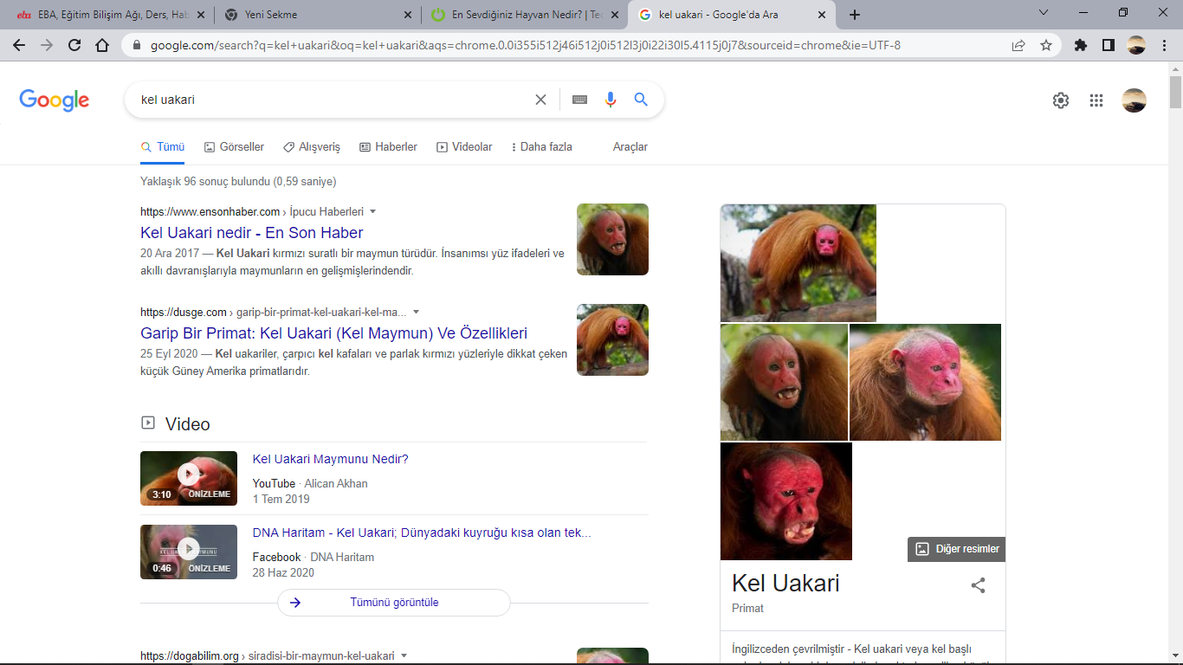Clear the search query using the X icon
1183x665 pixels.
click(540, 99)
